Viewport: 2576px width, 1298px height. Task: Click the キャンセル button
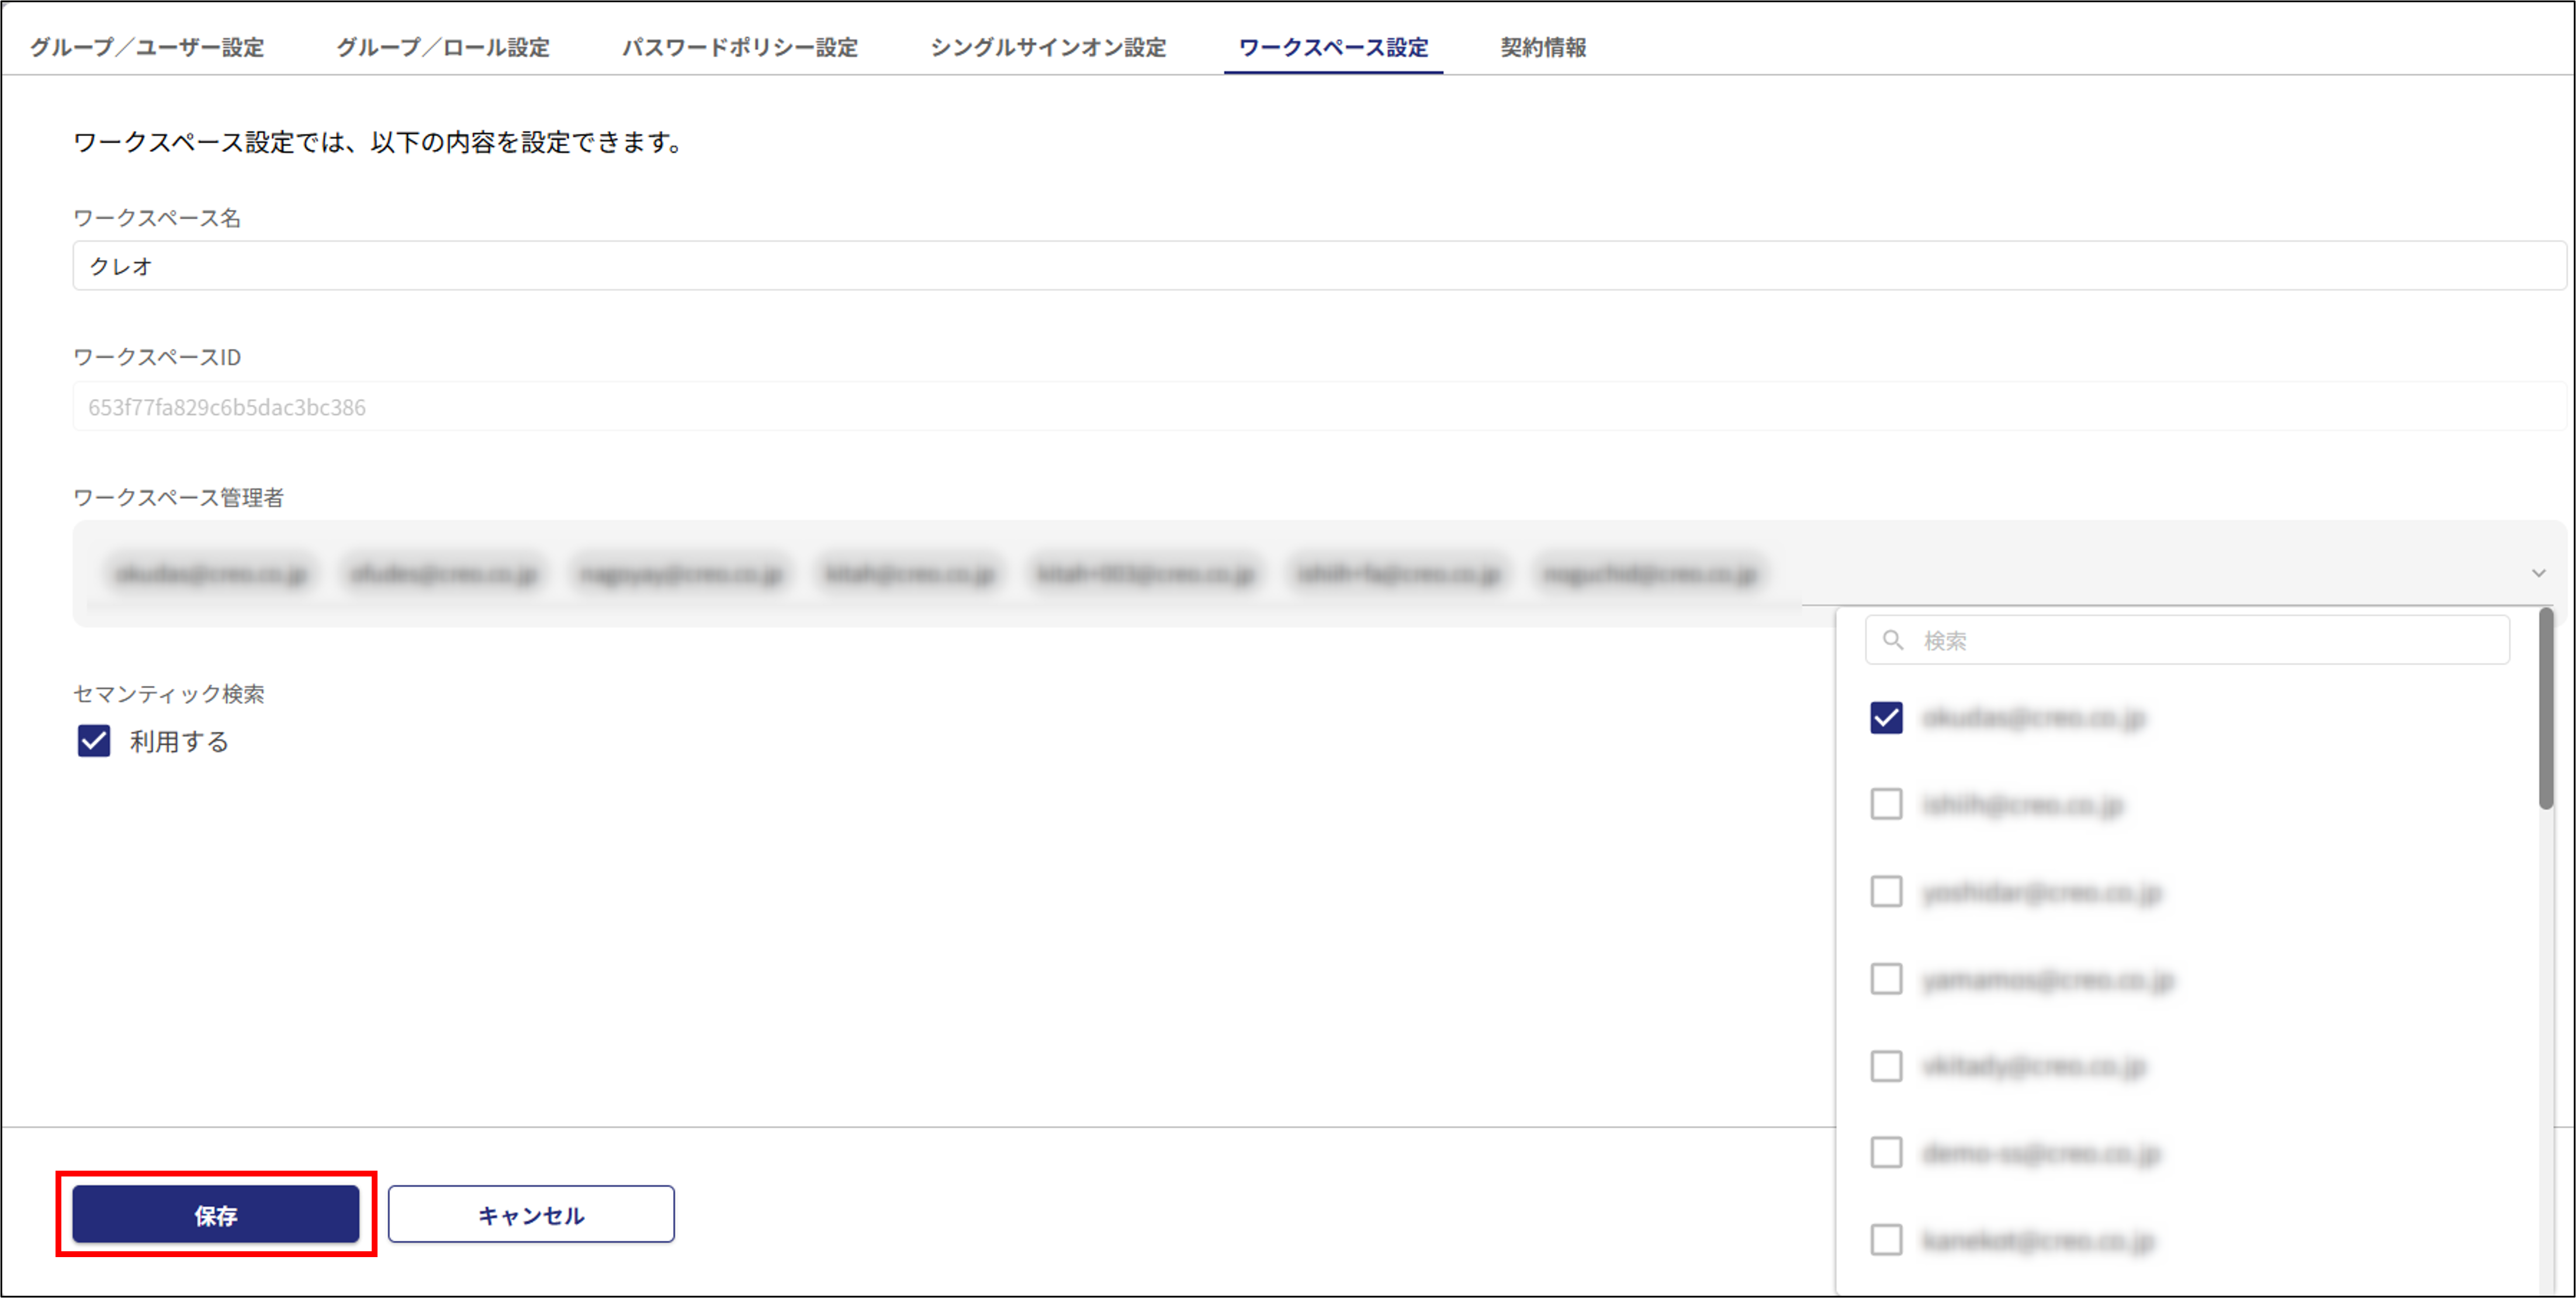coord(531,1215)
